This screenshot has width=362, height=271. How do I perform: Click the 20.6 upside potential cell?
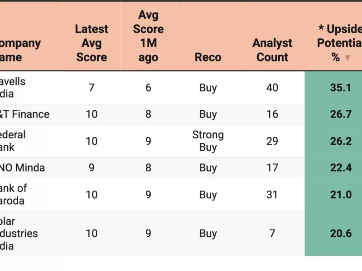pyautogui.click(x=340, y=234)
